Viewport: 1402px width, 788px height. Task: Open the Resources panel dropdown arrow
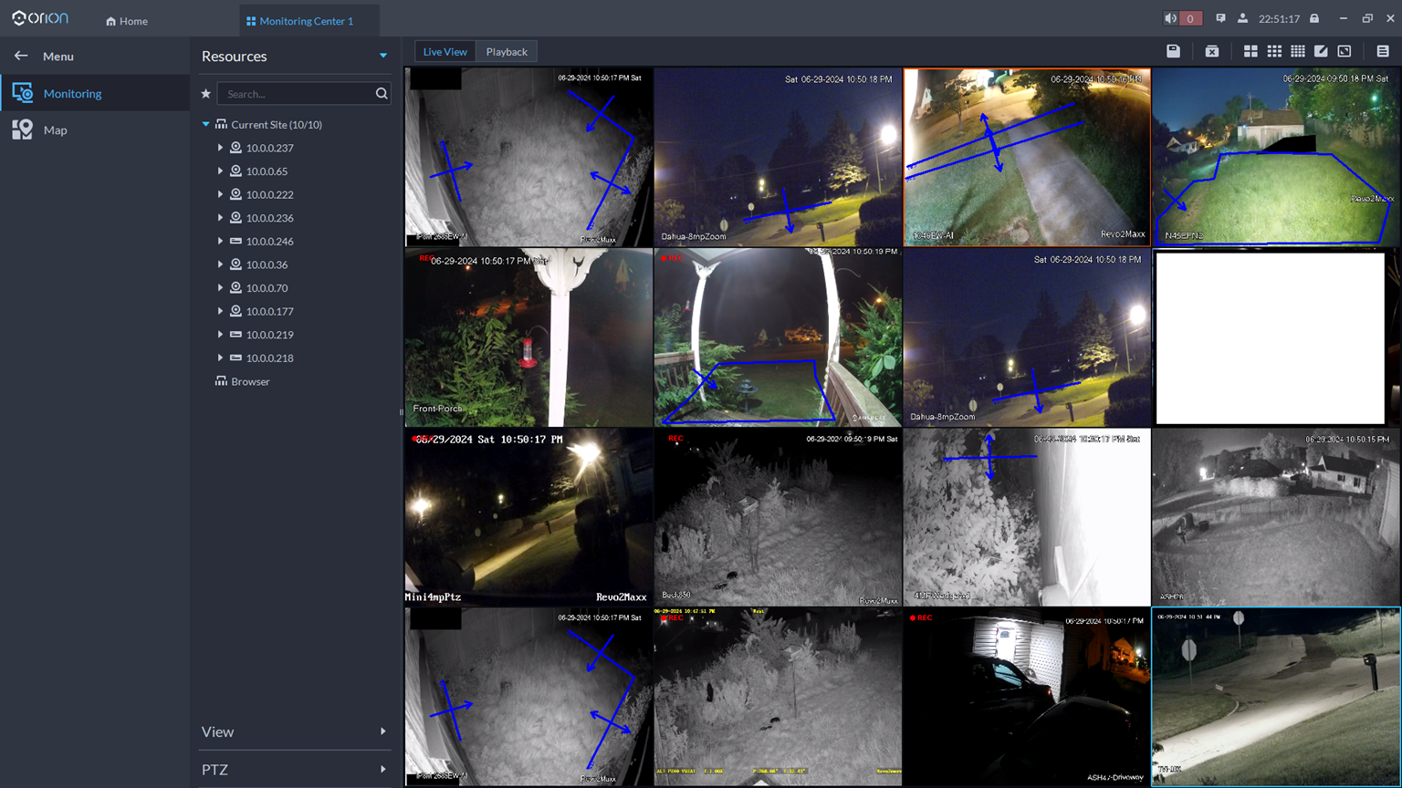tap(383, 57)
